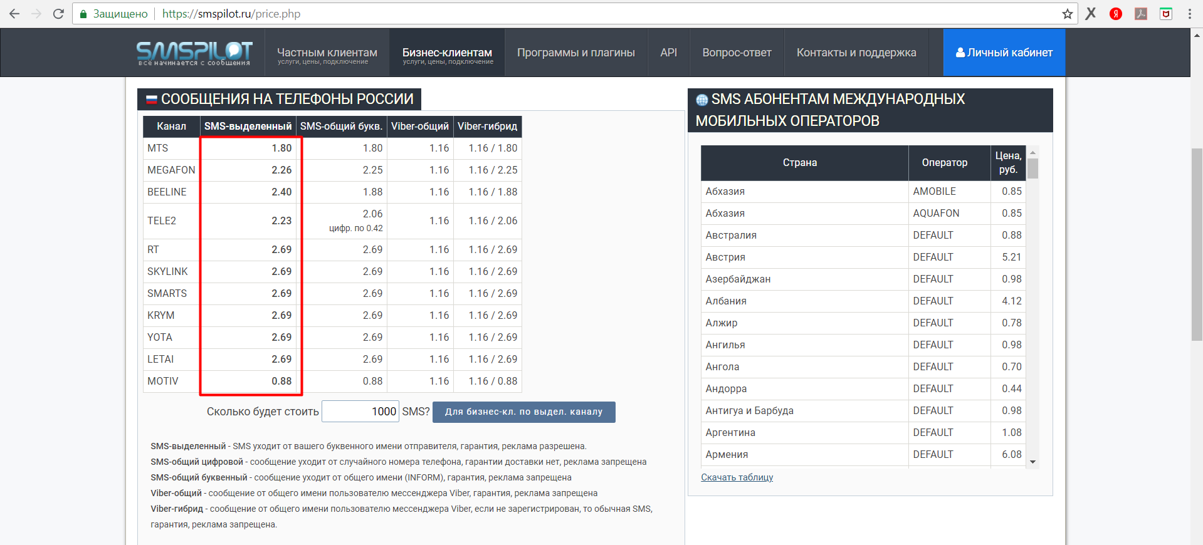This screenshot has width=1203, height=545.
Task: Click the browser forward arrow
Action: (36, 14)
